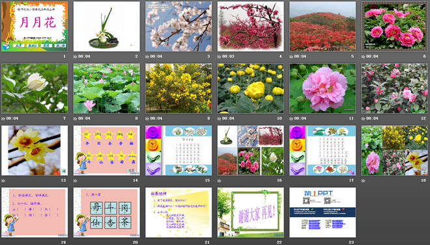Click transition star icon under slide 12
The image size is (430, 245).
pyautogui.click(x=363, y=119)
